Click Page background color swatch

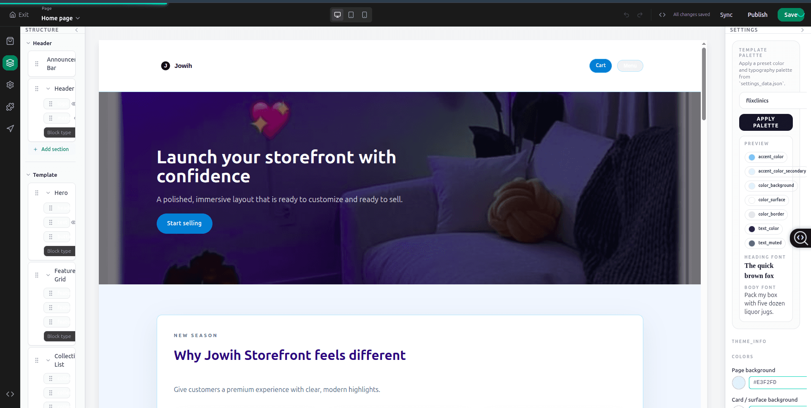pyautogui.click(x=739, y=383)
